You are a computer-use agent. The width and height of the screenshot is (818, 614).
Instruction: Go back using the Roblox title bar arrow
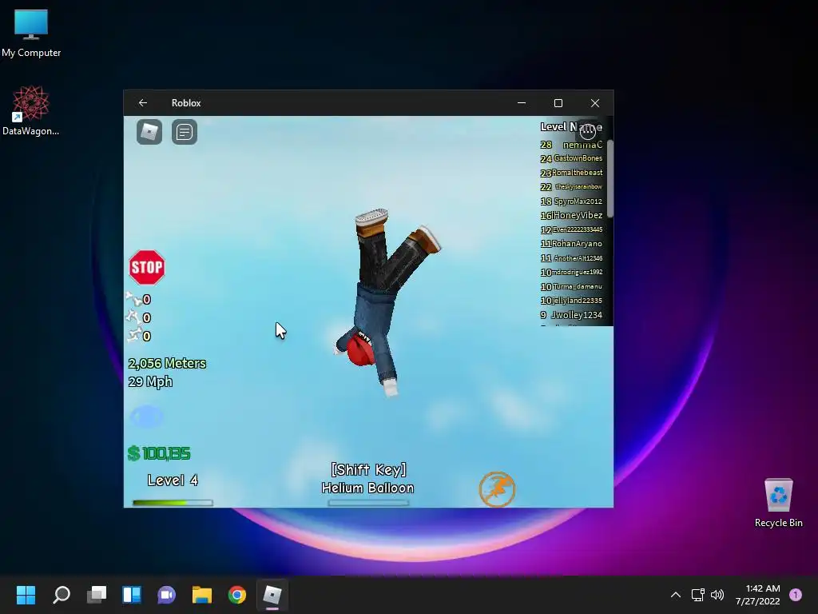coord(143,103)
